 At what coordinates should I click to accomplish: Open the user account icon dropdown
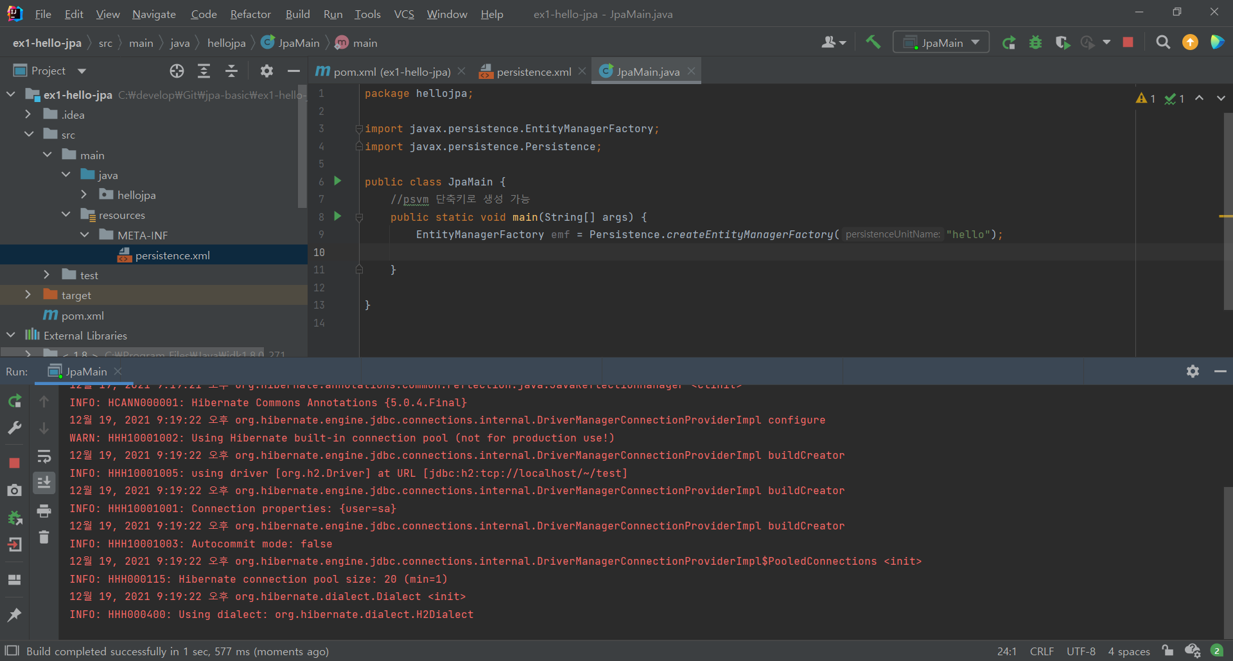point(834,42)
